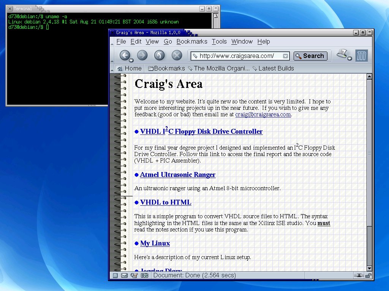Click the 'Craig's Area' page heading
Image resolution: width=389 pixels, height=291 pixels.
tap(168, 84)
